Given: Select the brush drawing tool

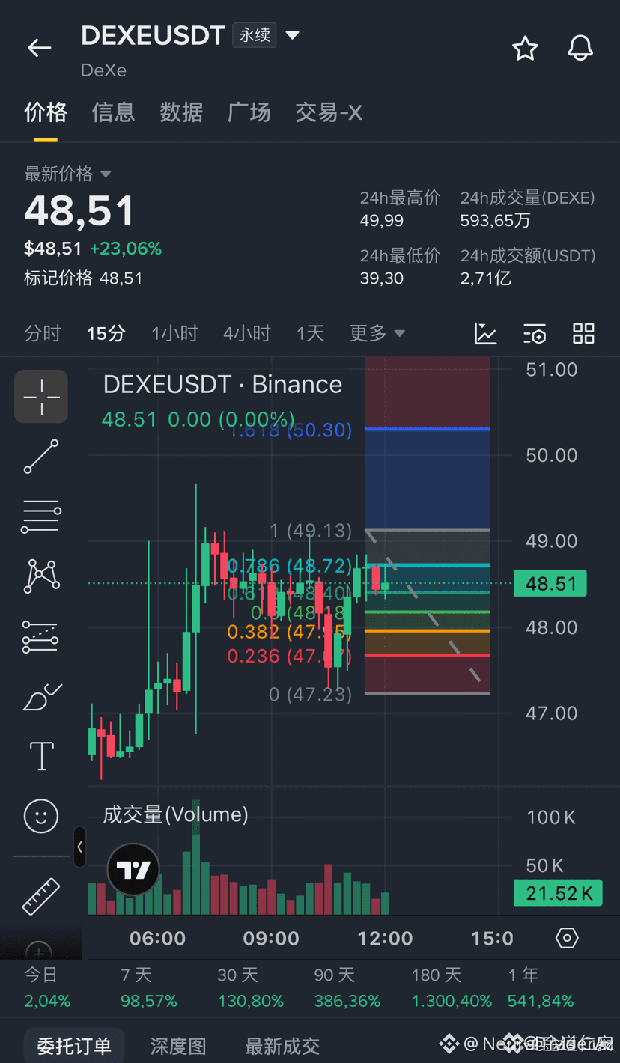Looking at the screenshot, I should [x=41, y=697].
